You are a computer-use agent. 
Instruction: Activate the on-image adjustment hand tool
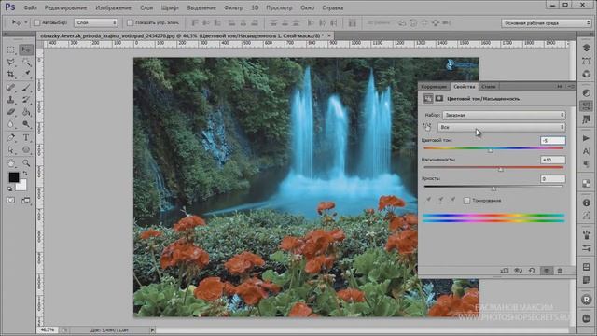(427, 127)
